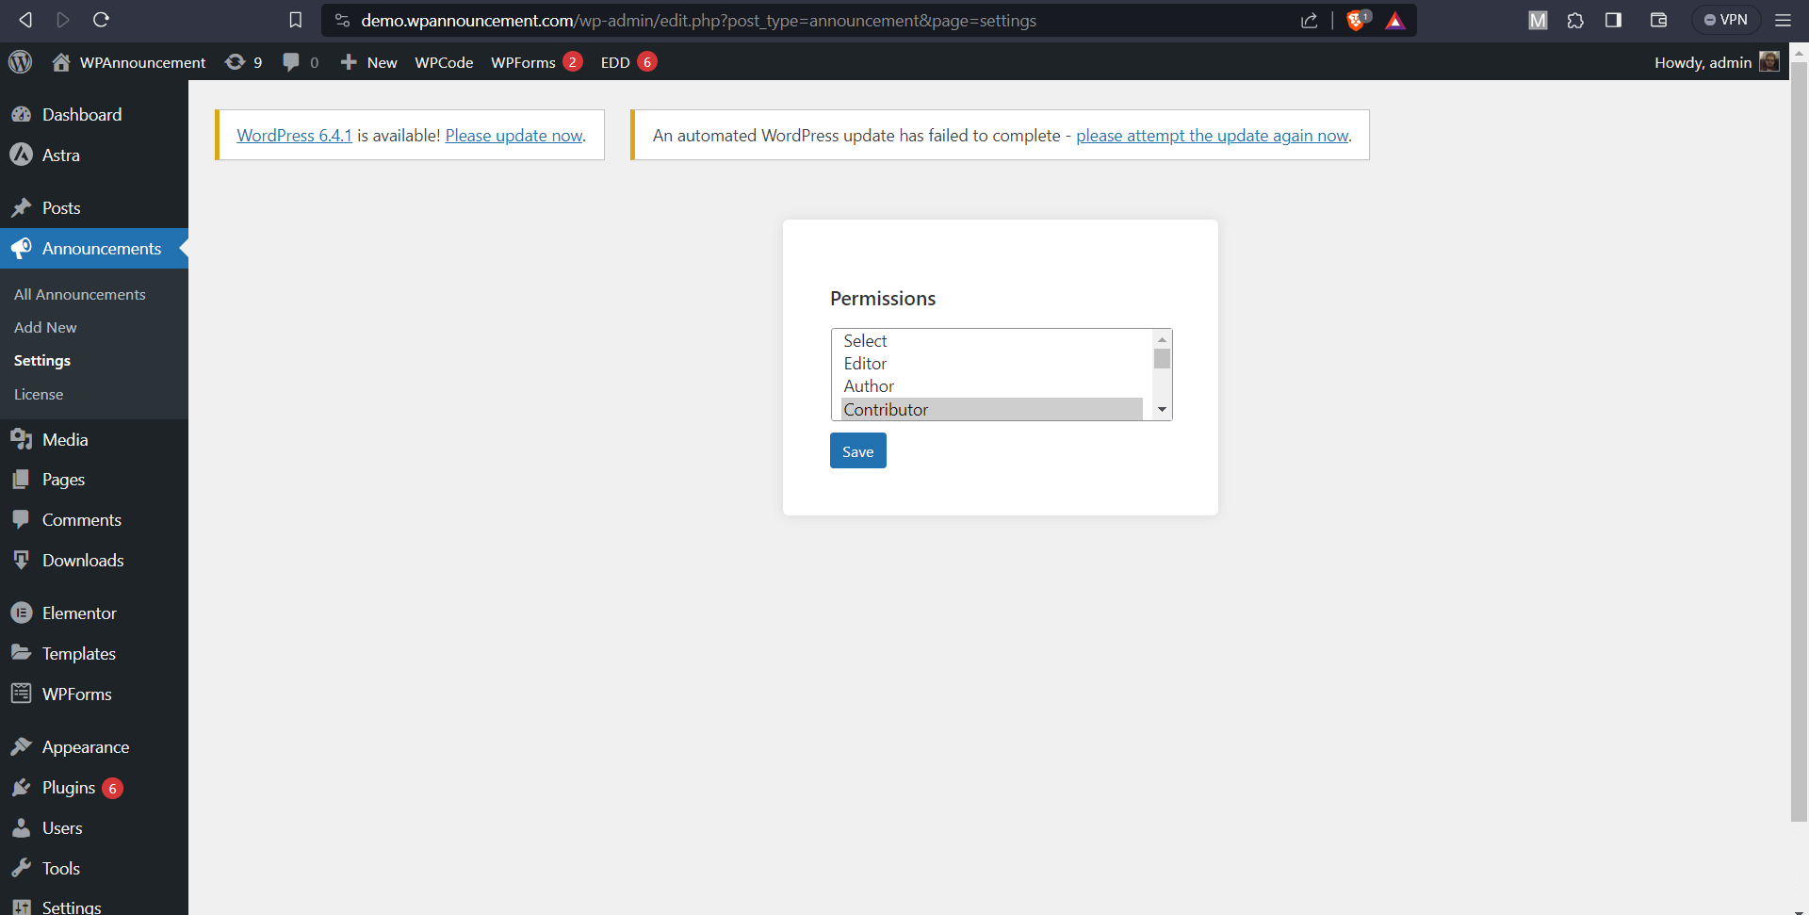Image resolution: width=1809 pixels, height=915 pixels.
Task: Choose Contributor in Permissions list
Action: pyautogui.click(x=991, y=409)
